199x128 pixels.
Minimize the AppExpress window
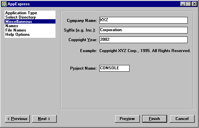tap(183, 4)
